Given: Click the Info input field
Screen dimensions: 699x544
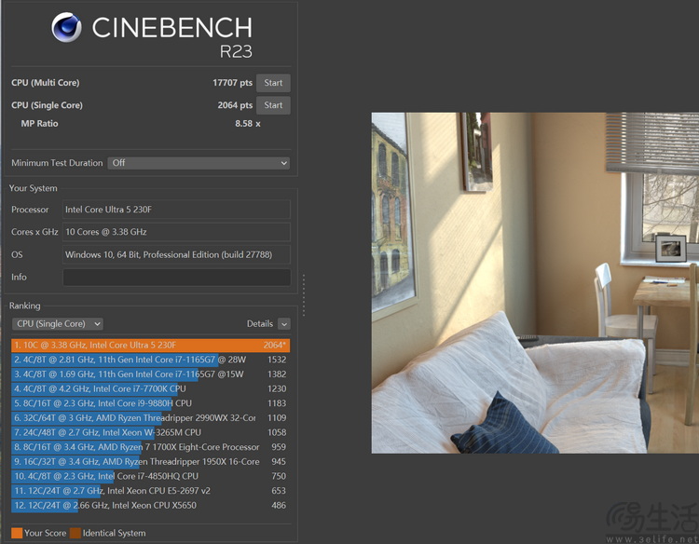Looking at the screenshot, I should point(176,278).
